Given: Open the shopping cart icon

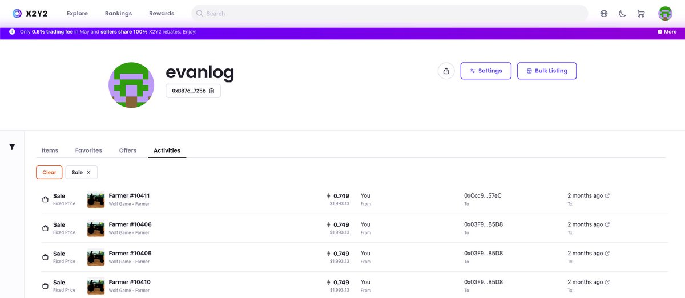Looking at the screenshot, I should pos(640,14).
